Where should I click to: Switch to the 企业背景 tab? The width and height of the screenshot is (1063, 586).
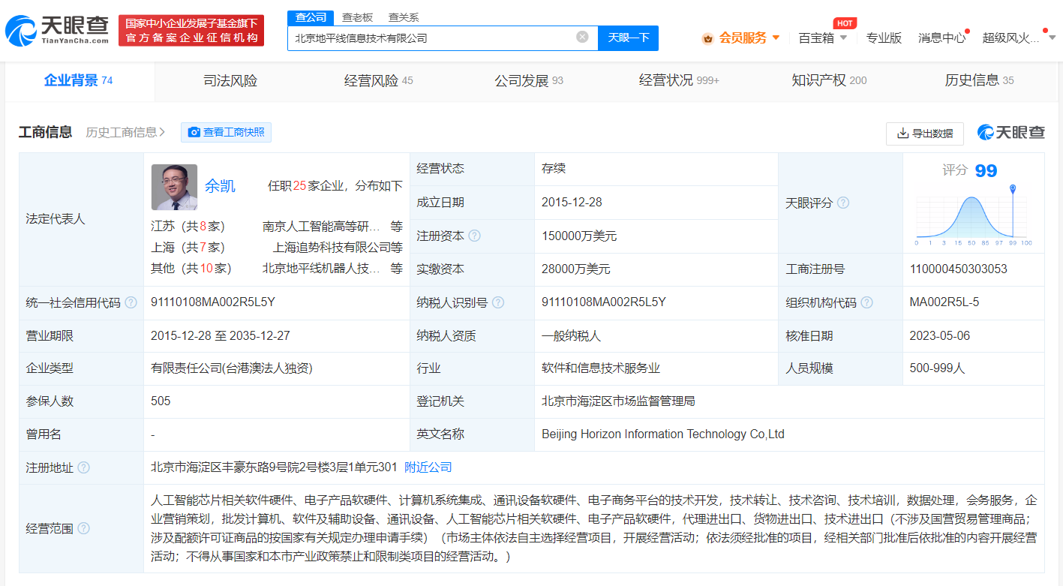(x=79, y=80)
